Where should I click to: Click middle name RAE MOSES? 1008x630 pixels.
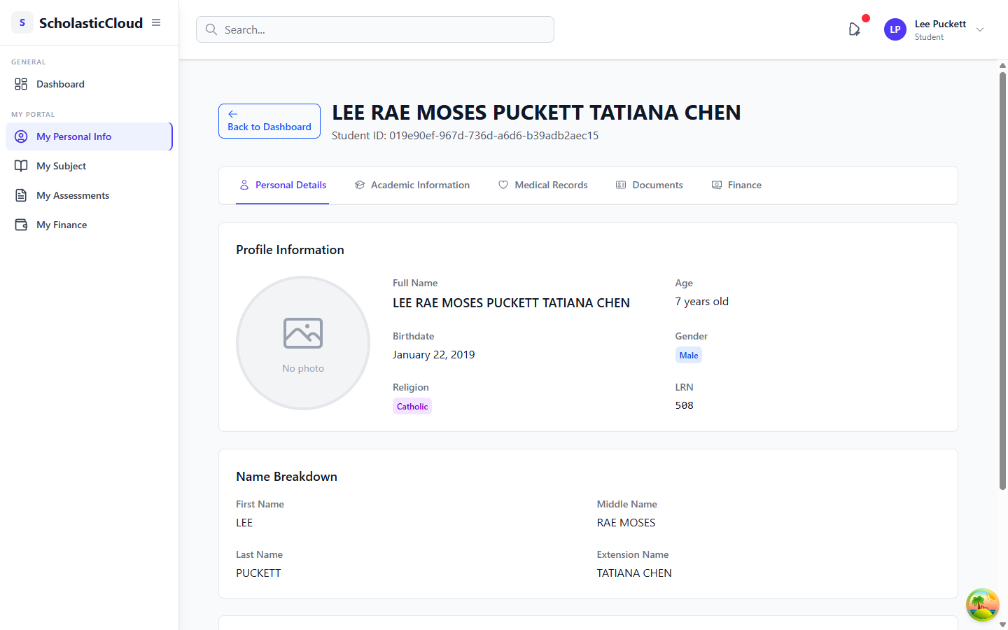point(626,523)
